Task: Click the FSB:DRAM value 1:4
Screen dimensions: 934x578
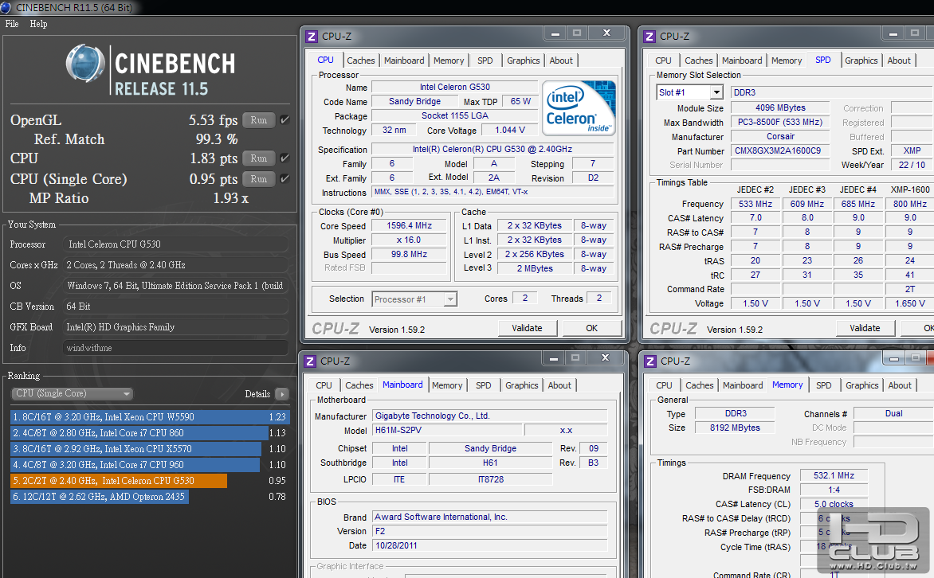Action: (x=834, y=490)
